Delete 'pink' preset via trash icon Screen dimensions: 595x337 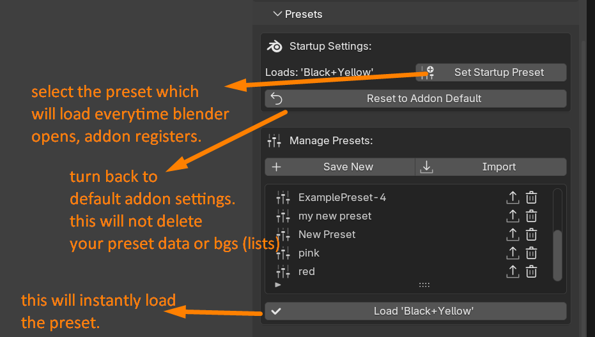531,253
